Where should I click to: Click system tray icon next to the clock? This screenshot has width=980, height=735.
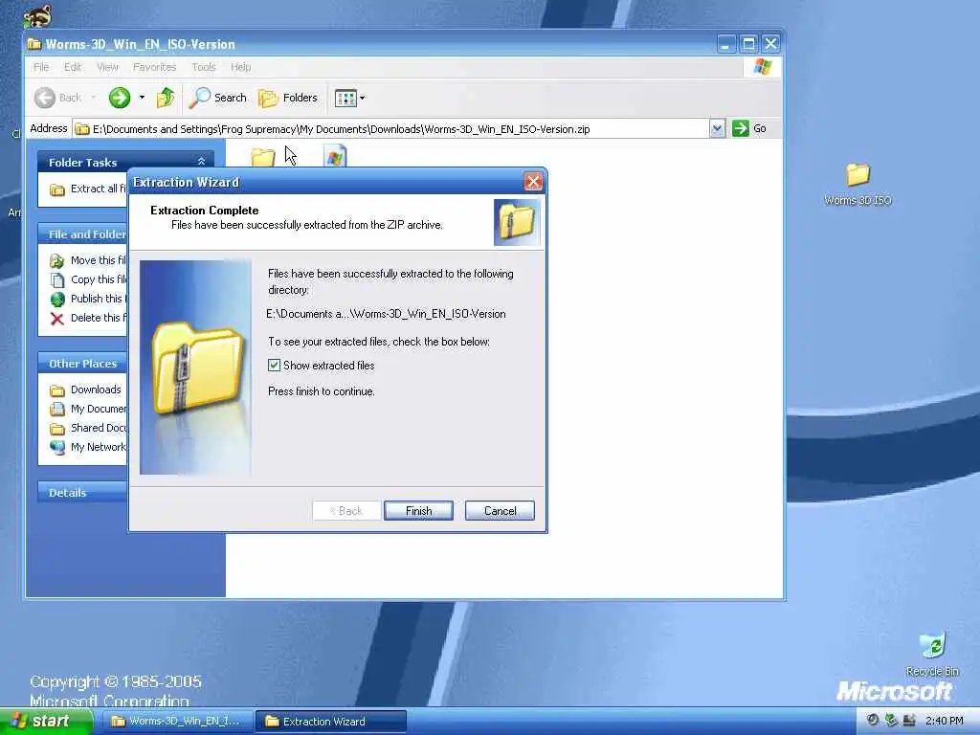pos(909,721)
